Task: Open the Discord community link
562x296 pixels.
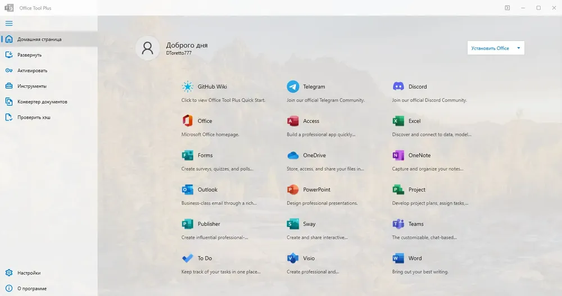Action: [x=418, y=86]
